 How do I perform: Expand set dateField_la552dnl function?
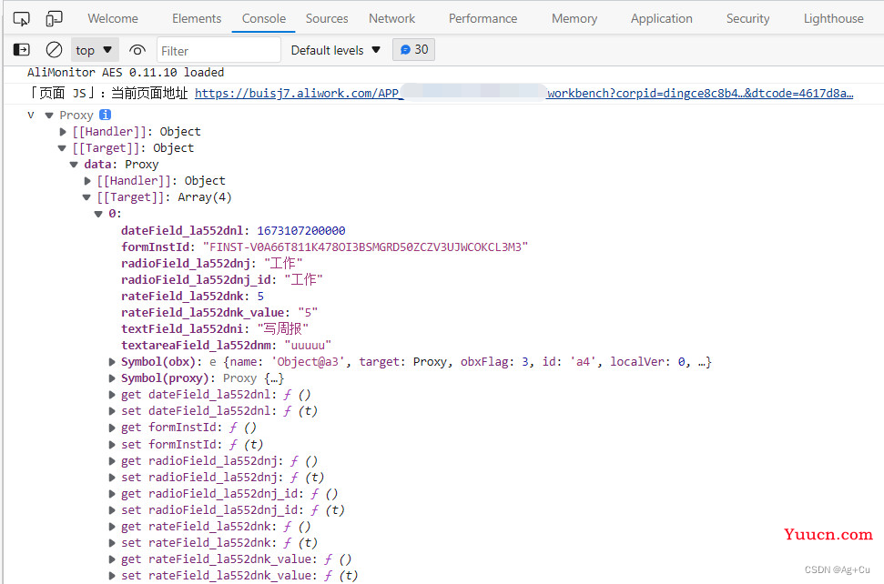pyautogui.click(x=112, y=411)
